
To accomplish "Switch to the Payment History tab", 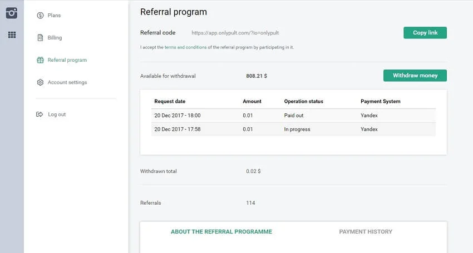I will coord(366,232).
